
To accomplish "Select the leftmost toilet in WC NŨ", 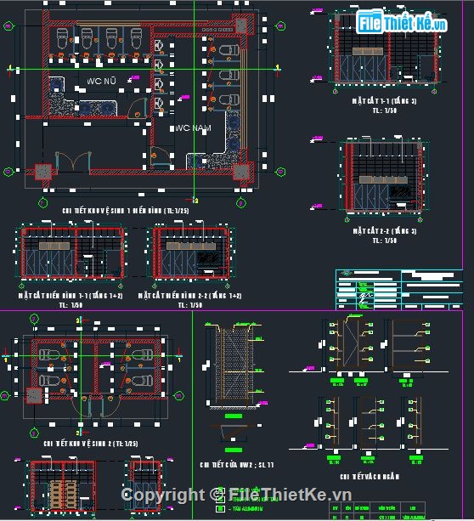I will coord(62,38).
